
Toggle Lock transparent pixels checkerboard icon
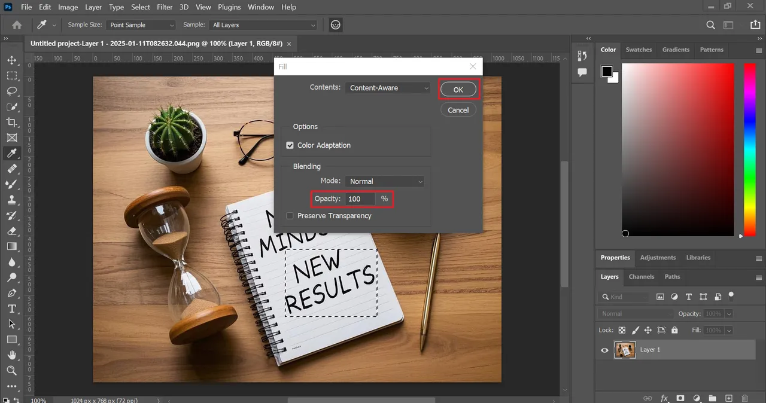pos(622,330)
